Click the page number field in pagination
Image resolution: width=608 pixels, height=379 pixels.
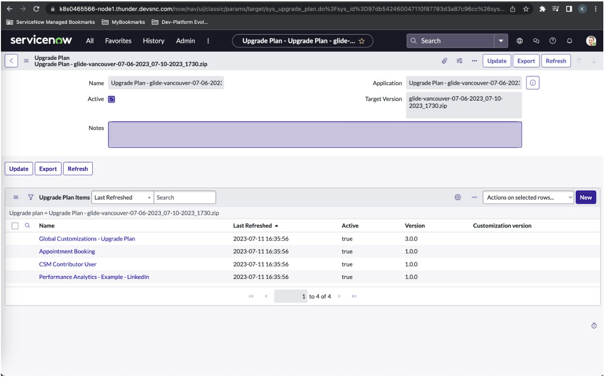click(291, 296)
